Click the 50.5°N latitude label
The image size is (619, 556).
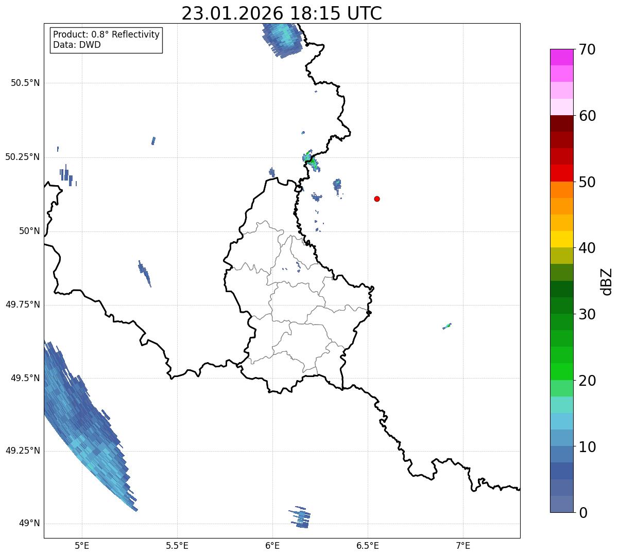tap(25, 83)
